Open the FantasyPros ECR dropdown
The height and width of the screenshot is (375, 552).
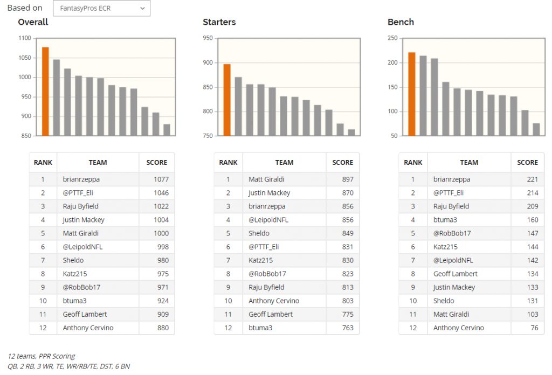(x=101, y=9)
